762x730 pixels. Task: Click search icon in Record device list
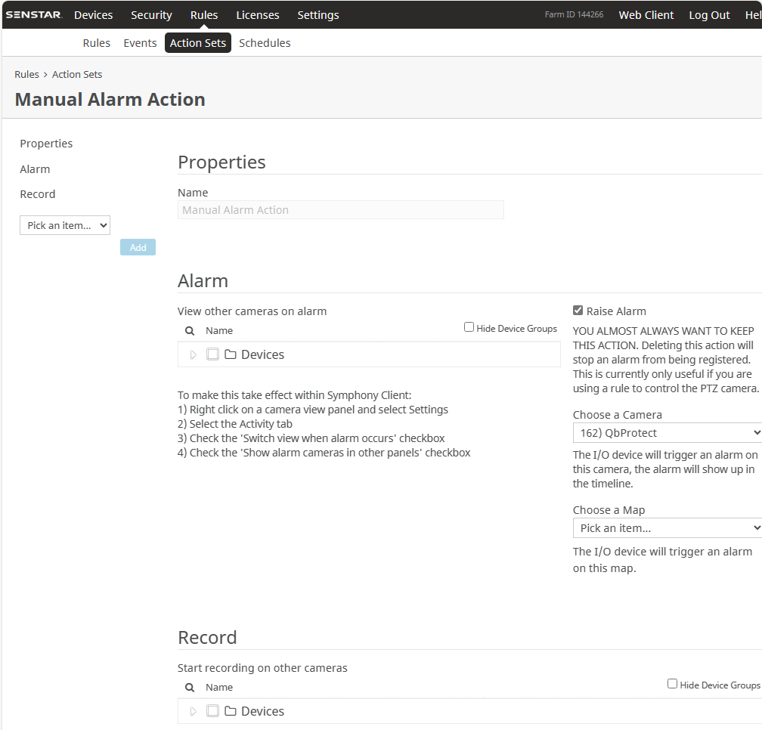(190, 688)
